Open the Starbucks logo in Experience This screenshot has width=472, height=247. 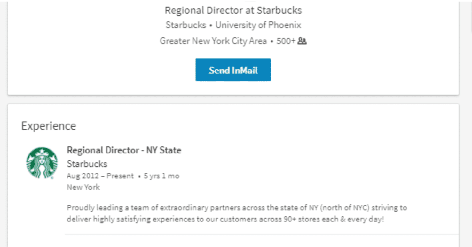pos(42,163)
